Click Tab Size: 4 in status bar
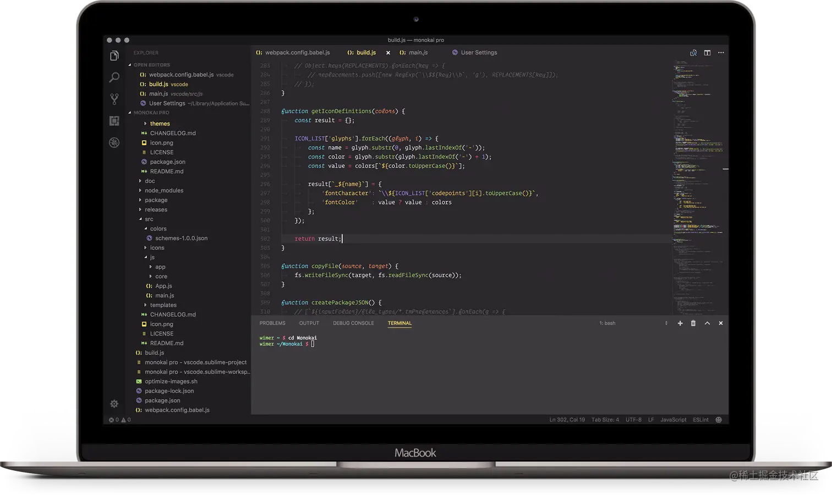The width and height of the screenshot is (832, 495). 605,420
